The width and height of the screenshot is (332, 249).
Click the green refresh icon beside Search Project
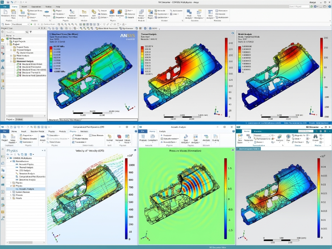[x=312, y=6]
